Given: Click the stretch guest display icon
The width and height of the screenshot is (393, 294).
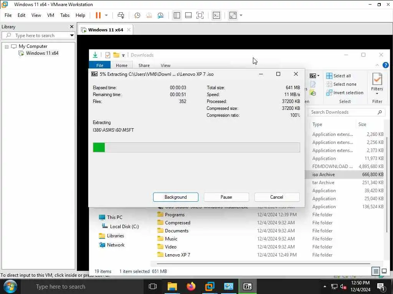Looking at the screenshot, I should 233,15.
